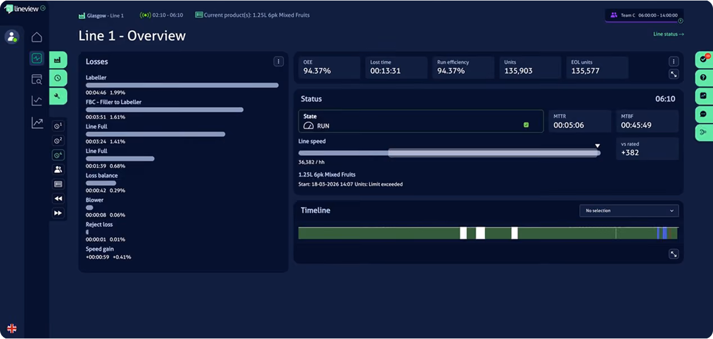
Task: Click the Run efficiency tile
Action: pyautogui.click(x=463, y=67)
